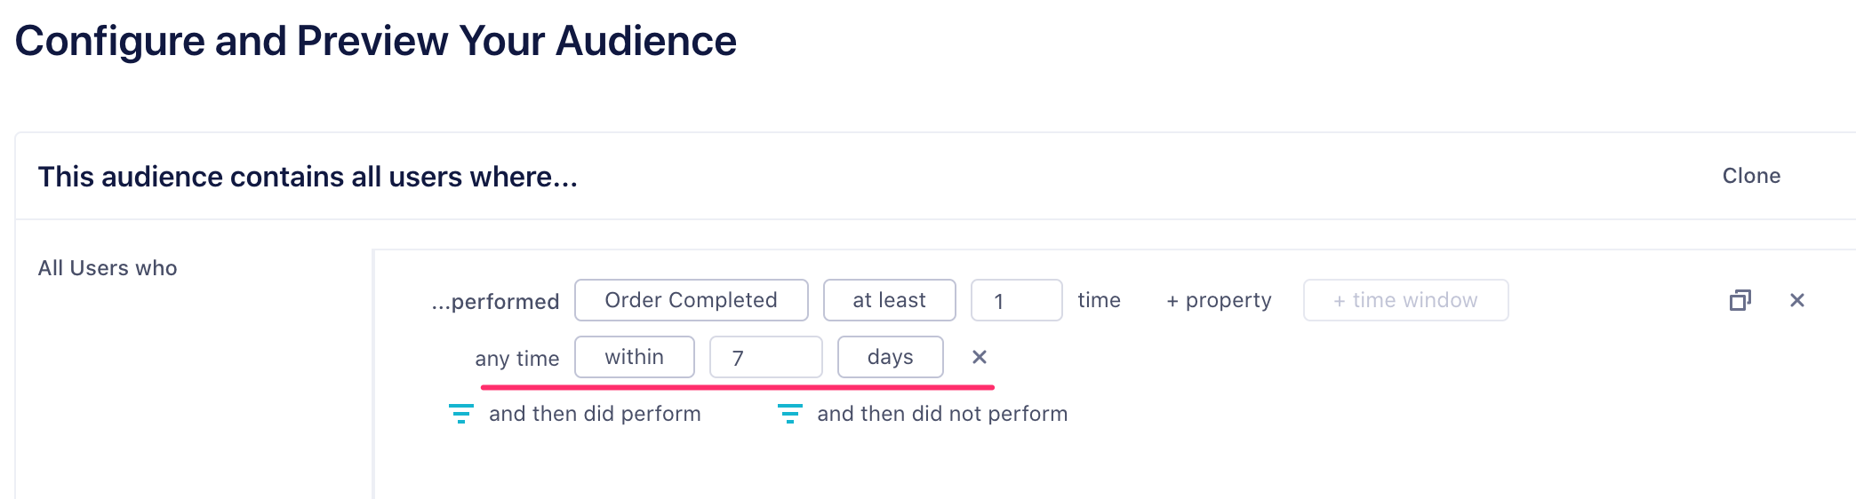The height and width of the screenshot is (499, 1856).
Task: Click funnel icon beside 'and then did not perform'
Action: coord(789,414)
